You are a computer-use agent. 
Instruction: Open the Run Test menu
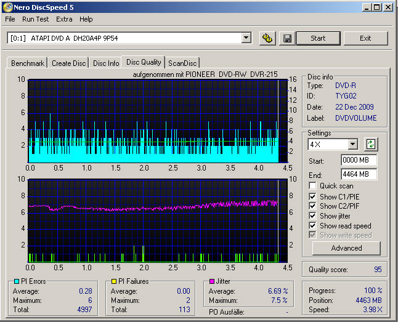click(36, 19)
